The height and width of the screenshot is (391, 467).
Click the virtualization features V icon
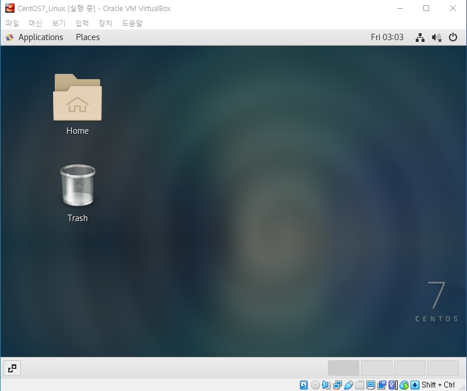point(393,385)
